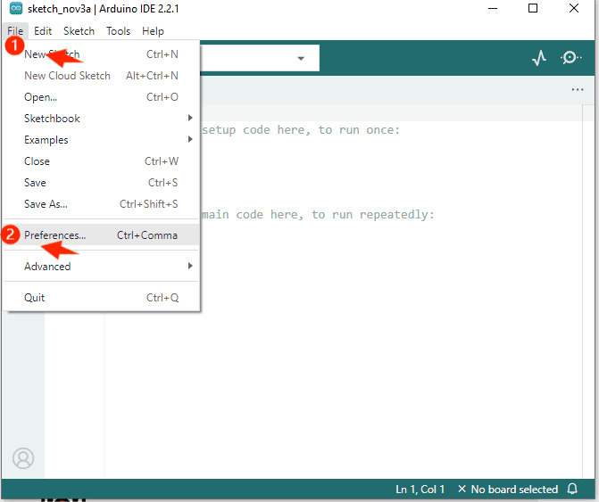Open the Tools menu
Image resolution: width=599 pixels, height=502 pixels.
(x=118, y=31)
